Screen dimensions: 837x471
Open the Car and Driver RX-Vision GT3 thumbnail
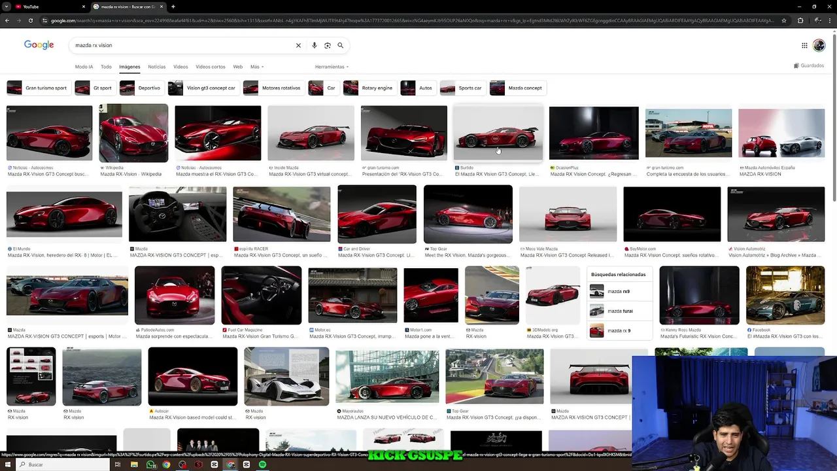tap(377, 214)
